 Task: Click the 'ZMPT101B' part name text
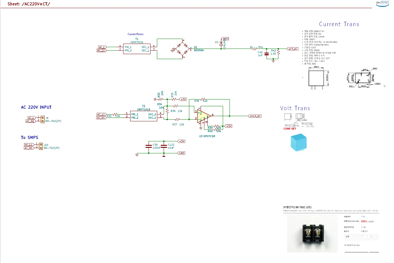coord(144,110)
